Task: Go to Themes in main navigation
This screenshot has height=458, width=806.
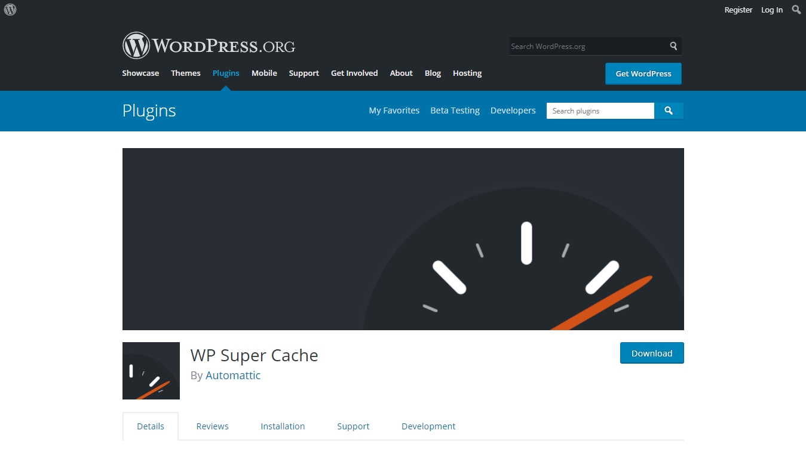Action: coord(186,73)
